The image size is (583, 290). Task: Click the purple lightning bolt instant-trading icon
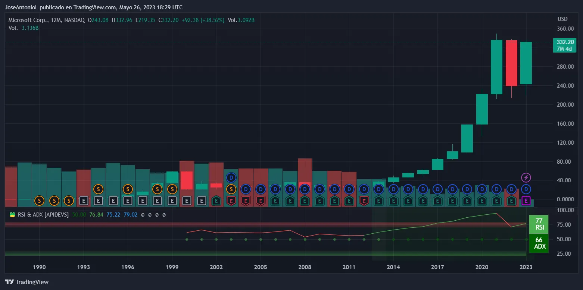[526, 178]
